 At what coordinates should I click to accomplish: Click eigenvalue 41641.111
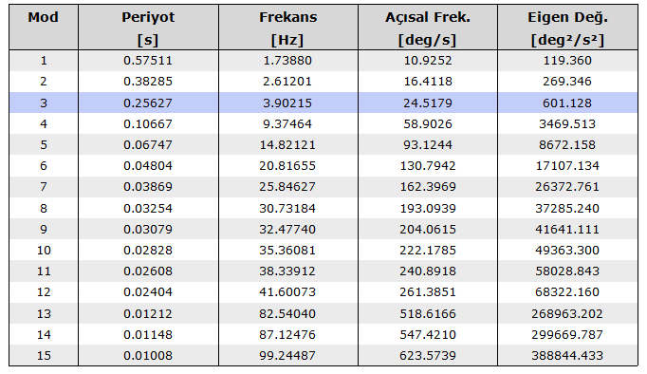coord(567,230)
